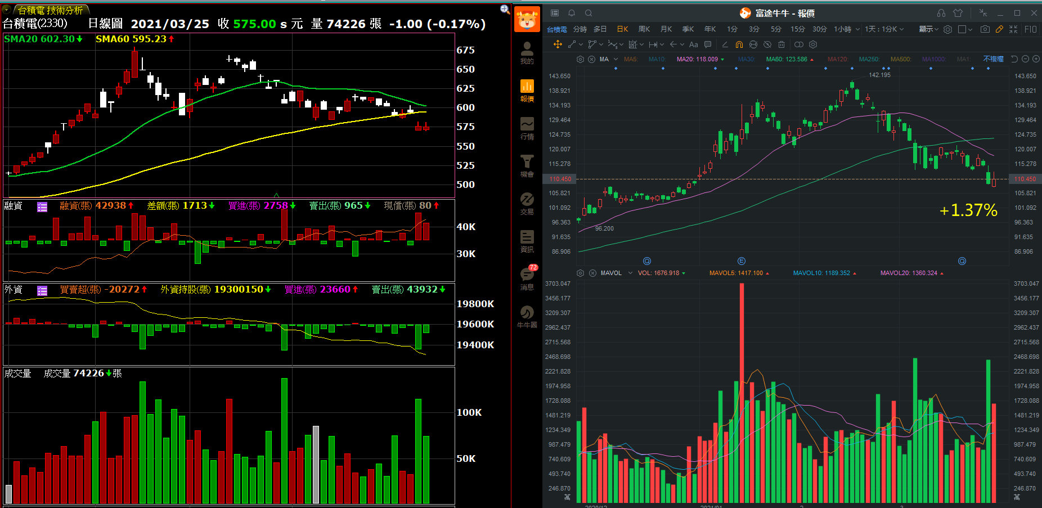Open the 消息 messages icon with badge
This screenshot has width=1042, height=508.
[x=527, y=279]
